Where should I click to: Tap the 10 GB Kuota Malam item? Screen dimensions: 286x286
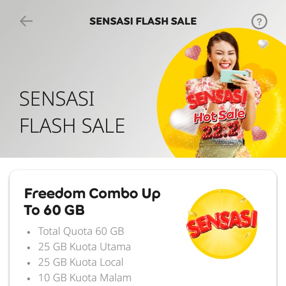pyautogui.click(x=85, y=278)
